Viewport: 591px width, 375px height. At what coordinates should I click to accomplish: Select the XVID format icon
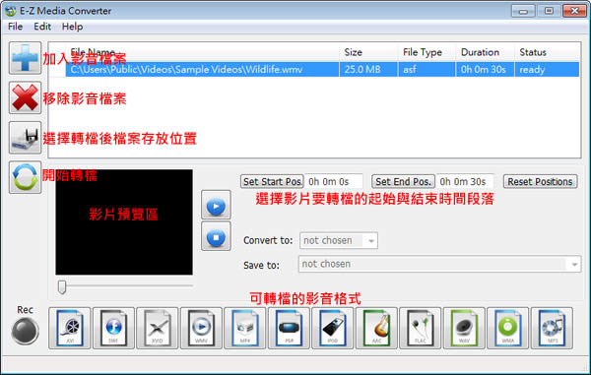coord(158,329)
